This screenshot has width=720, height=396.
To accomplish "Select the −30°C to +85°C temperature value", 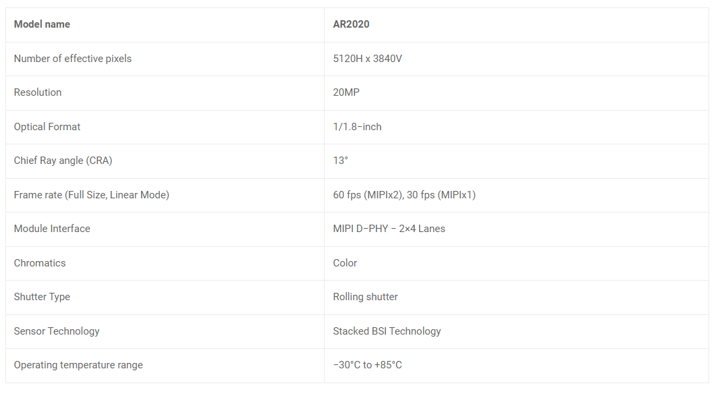I will click(367, 365).
